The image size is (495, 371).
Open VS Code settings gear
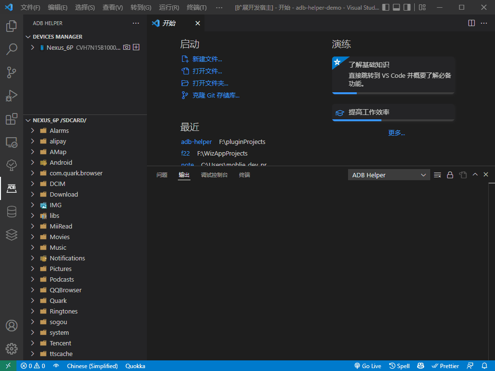12,348
